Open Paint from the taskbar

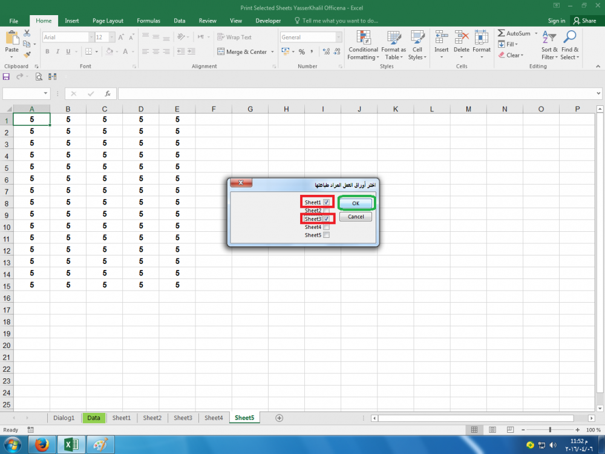click(100, 445)
